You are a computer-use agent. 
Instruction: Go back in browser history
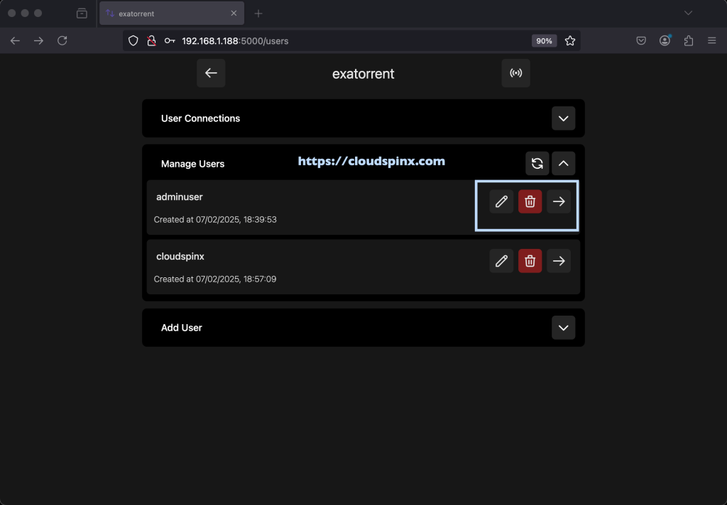tap(16, 40)
